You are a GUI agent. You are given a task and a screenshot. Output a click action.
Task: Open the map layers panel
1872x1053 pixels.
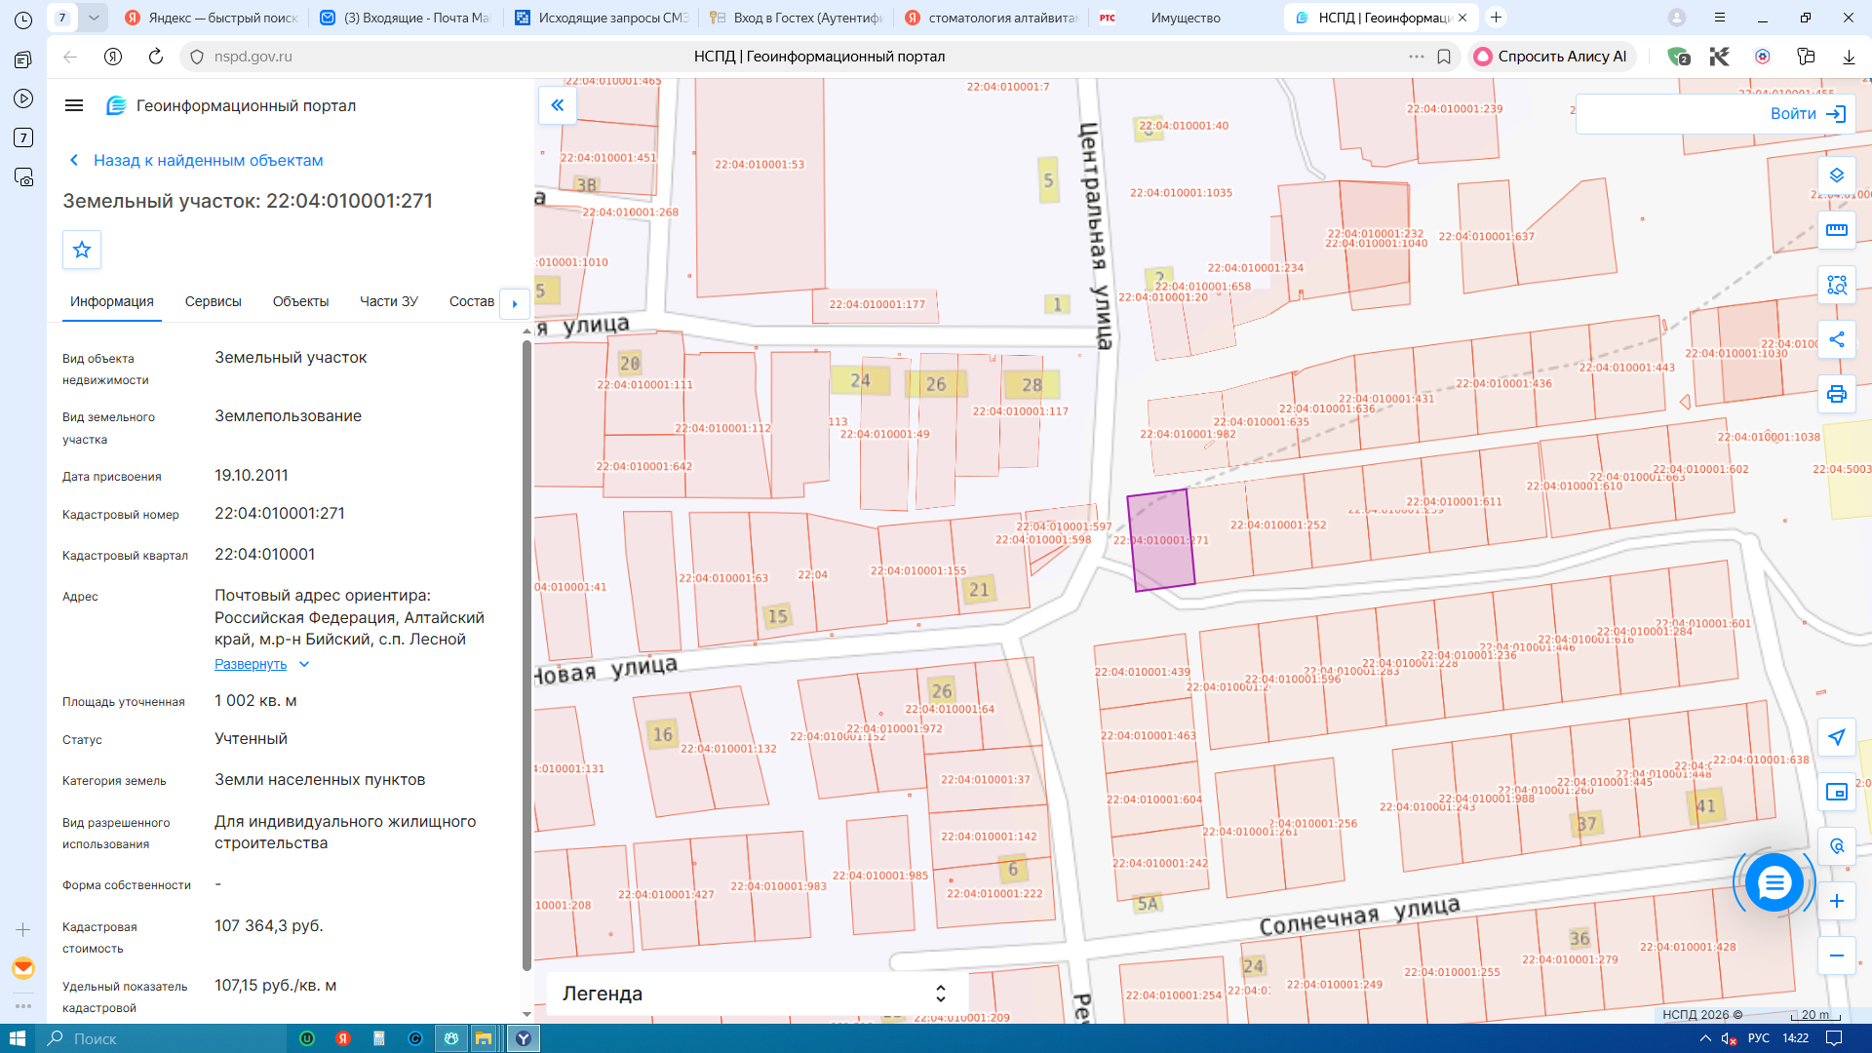point(1837,175)
